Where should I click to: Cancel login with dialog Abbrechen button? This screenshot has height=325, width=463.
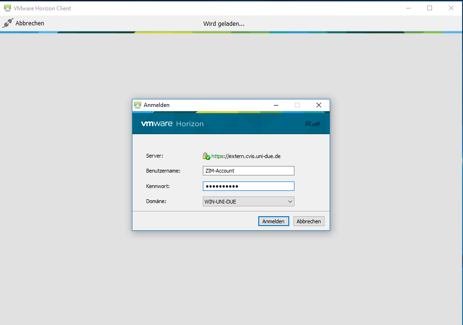coord(309,221)
